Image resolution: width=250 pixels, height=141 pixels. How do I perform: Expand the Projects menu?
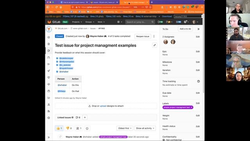[77, 22]
